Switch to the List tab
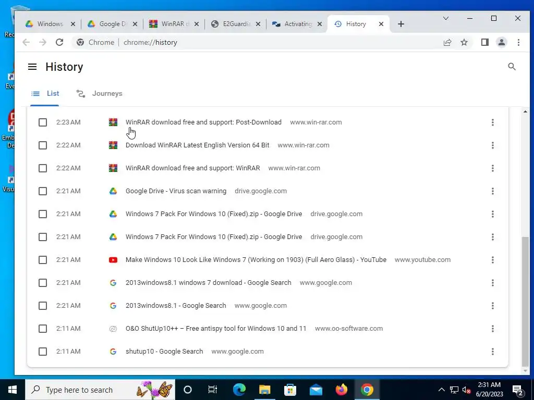534x400 pixels. [x=45, y=94]
